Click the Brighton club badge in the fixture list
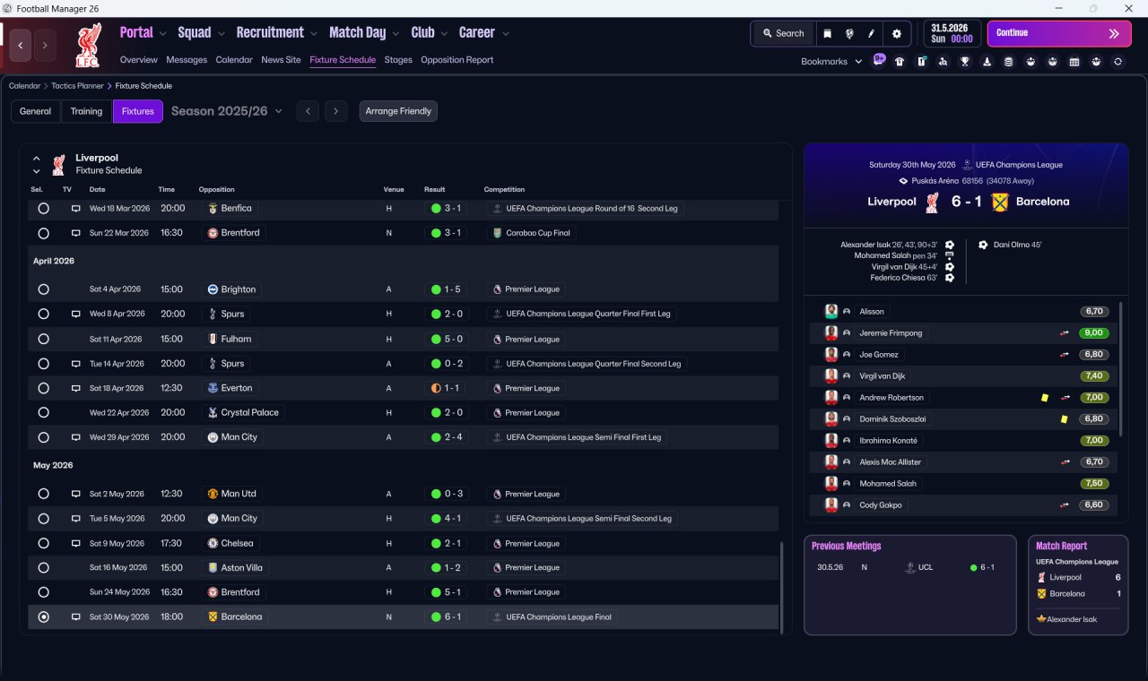The image size is (1148, 681). (x=213, y=289)
